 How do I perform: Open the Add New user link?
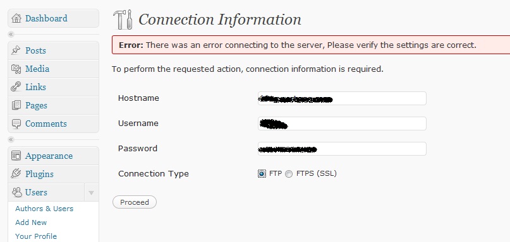pos(31,222)
